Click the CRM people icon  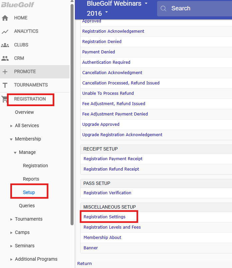[5, 58]
